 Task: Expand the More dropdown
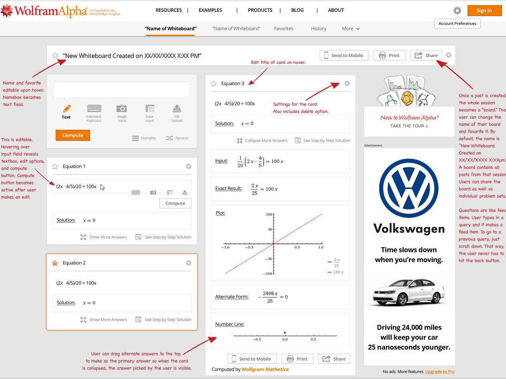coord(351,28)
